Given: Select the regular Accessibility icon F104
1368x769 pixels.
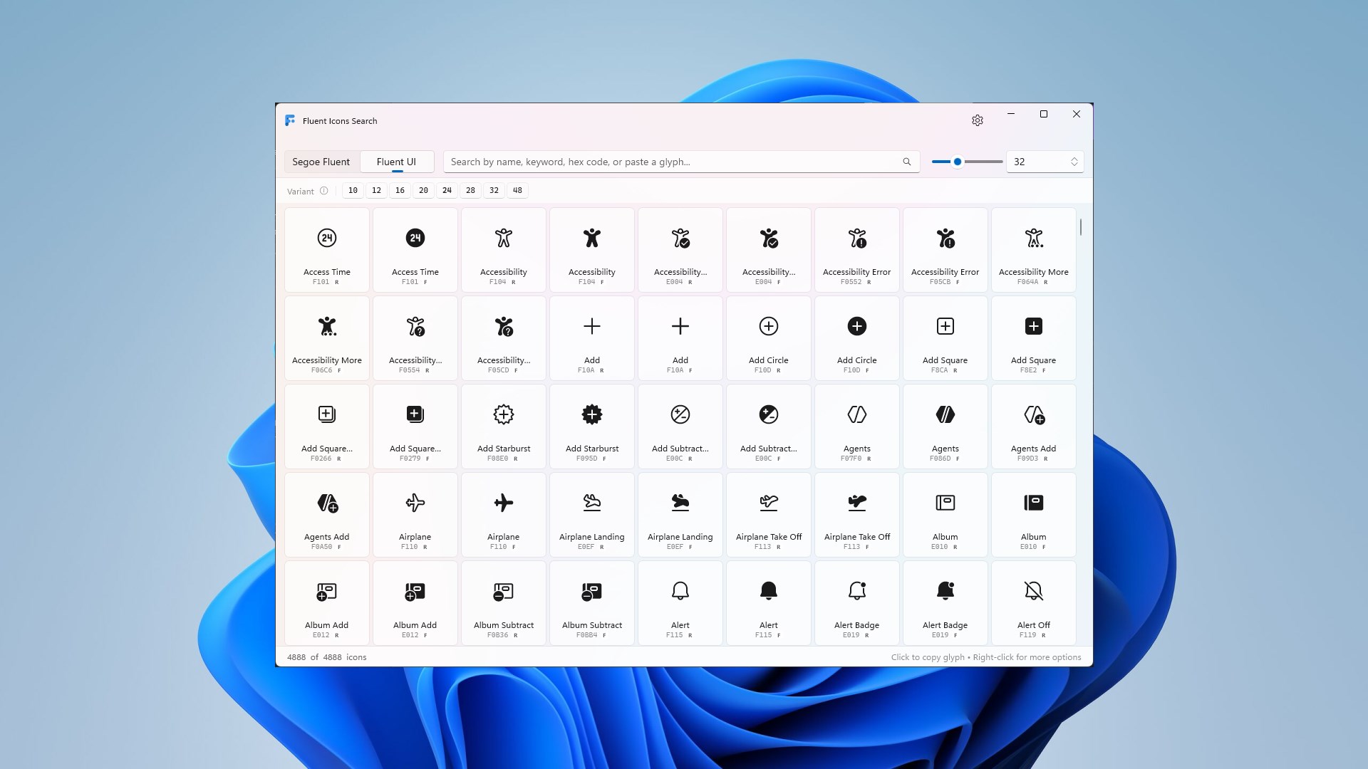Looking at the screenshot, I should (x=504, y=250).
